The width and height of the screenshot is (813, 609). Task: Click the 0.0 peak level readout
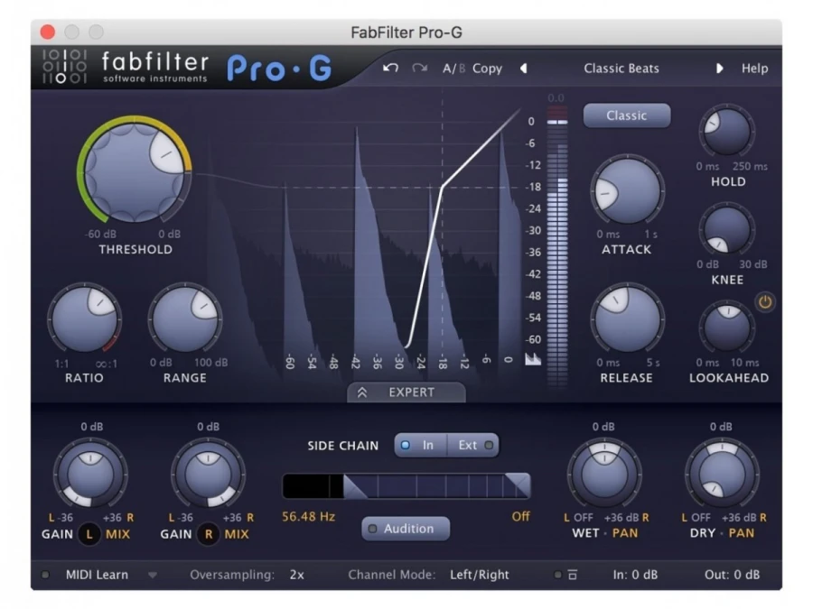pyautogui.click(x=556, y=97)
